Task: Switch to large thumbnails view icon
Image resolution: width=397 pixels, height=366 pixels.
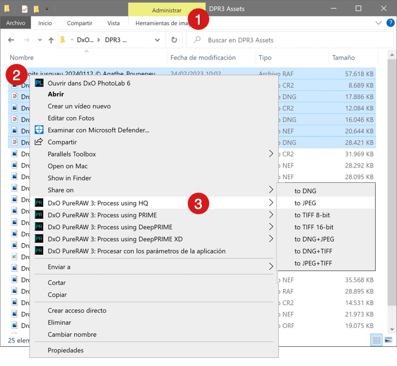Action: click(x=388, y=340)
